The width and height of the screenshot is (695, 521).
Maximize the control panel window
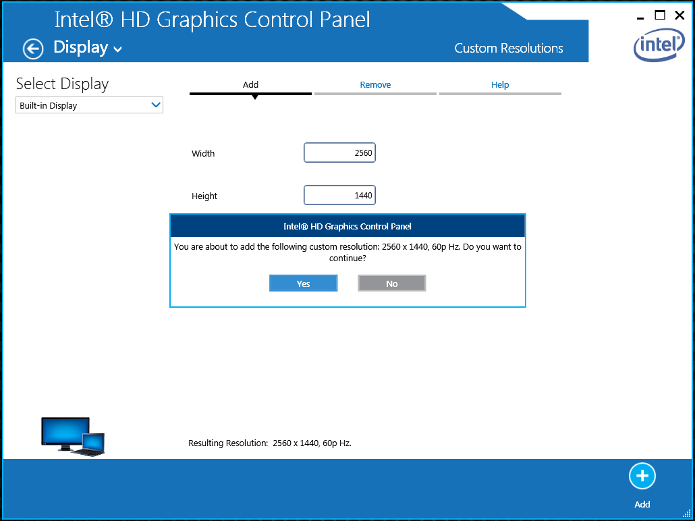pyautogui.click(x=660, y=16)
